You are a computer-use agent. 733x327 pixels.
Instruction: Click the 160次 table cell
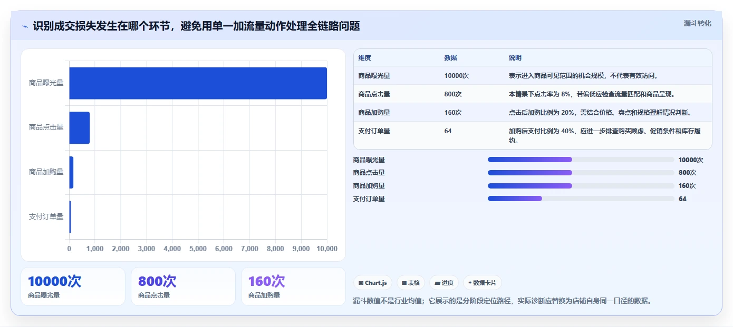453,113
